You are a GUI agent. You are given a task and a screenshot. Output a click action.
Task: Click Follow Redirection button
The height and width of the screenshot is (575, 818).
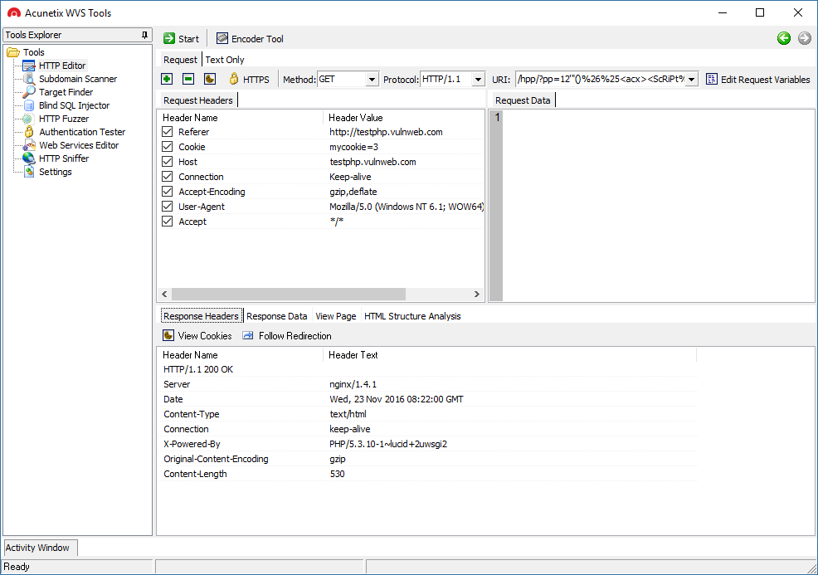click(287, 336)
